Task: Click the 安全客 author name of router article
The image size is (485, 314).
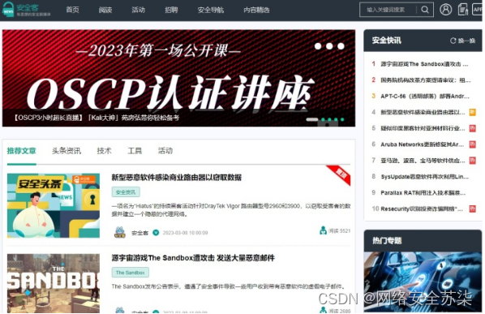Action: click(139, 233)
